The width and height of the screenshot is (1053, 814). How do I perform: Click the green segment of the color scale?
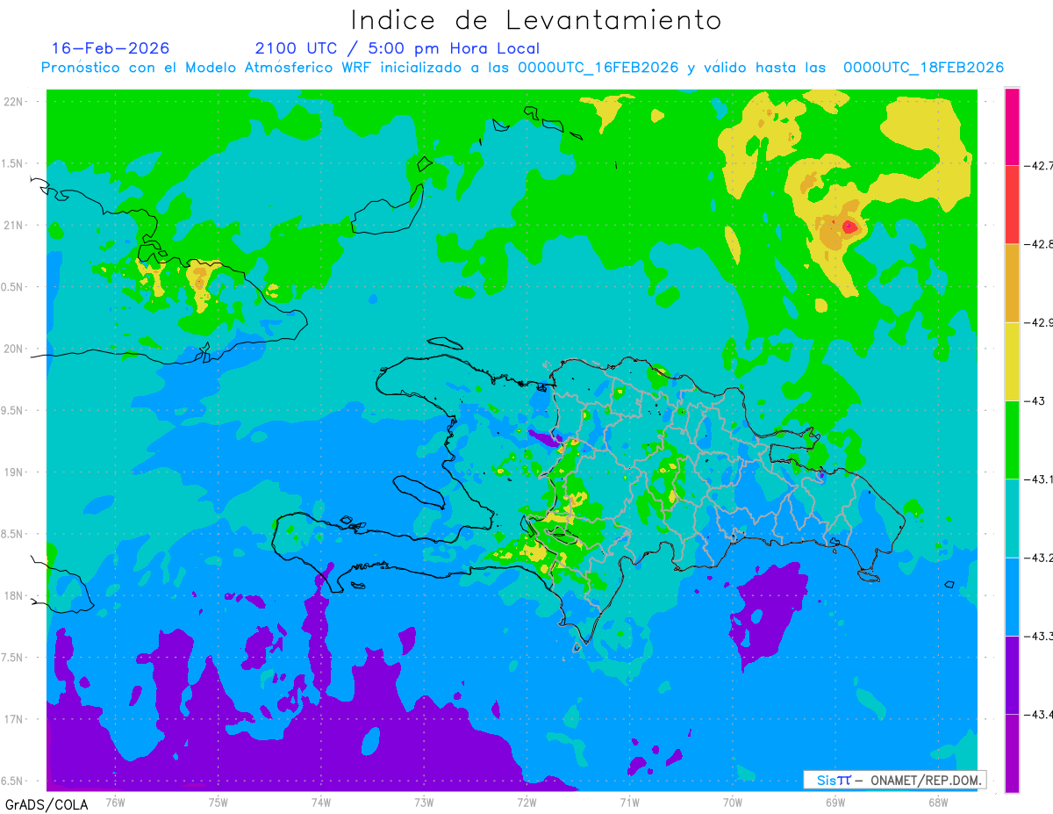[1012, 440]
